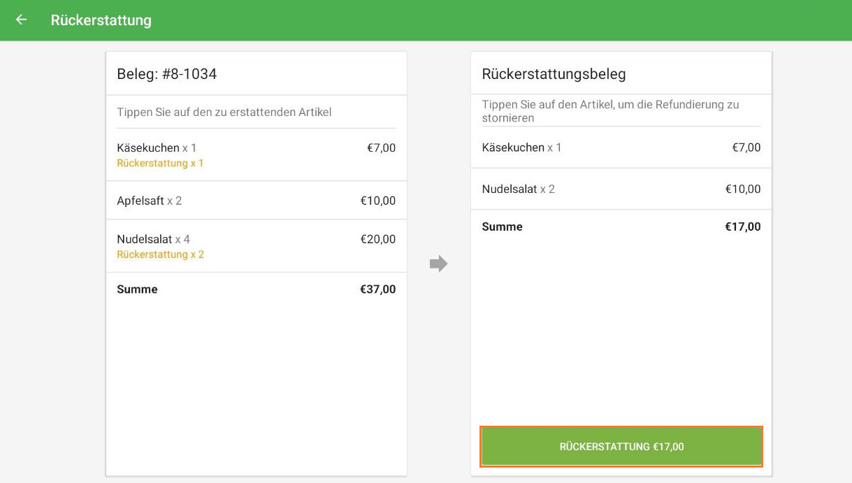Click the orange Rückerstattung x 2 label under Nudelsalat
This screenshot has height=483, width=852.
[159, 254]
